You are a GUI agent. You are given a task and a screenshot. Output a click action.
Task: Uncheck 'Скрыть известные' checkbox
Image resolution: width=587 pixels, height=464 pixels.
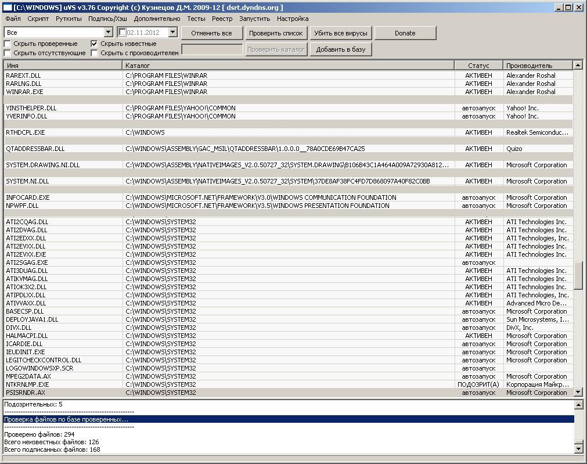coord(94,44)
